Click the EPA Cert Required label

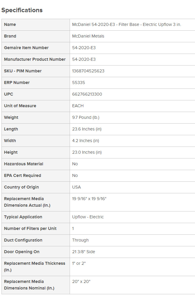(x=23, y=175)
